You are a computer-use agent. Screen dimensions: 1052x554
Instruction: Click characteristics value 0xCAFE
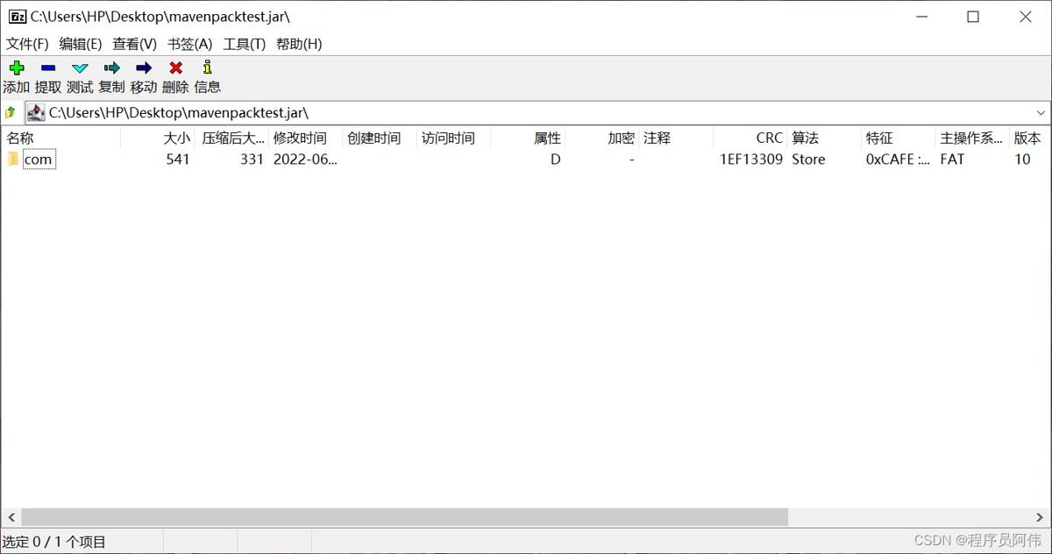tap(898, 160)
